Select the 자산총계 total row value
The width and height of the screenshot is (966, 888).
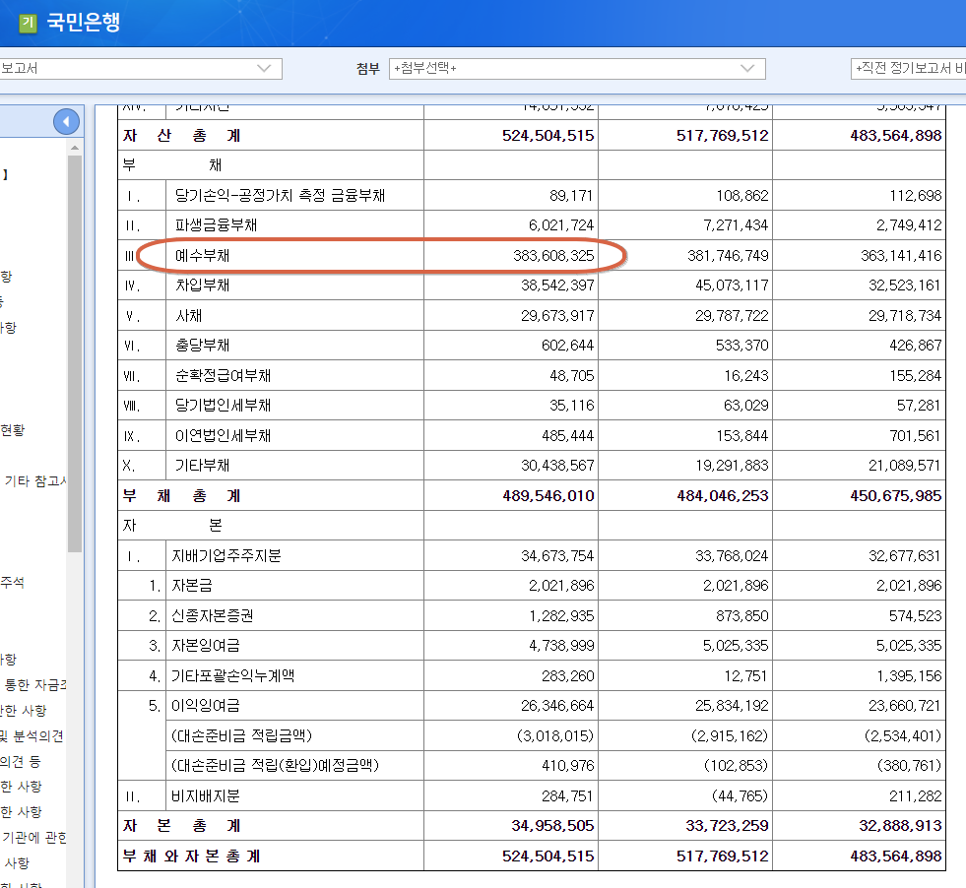pyautogui.click(x=547, y=135)
